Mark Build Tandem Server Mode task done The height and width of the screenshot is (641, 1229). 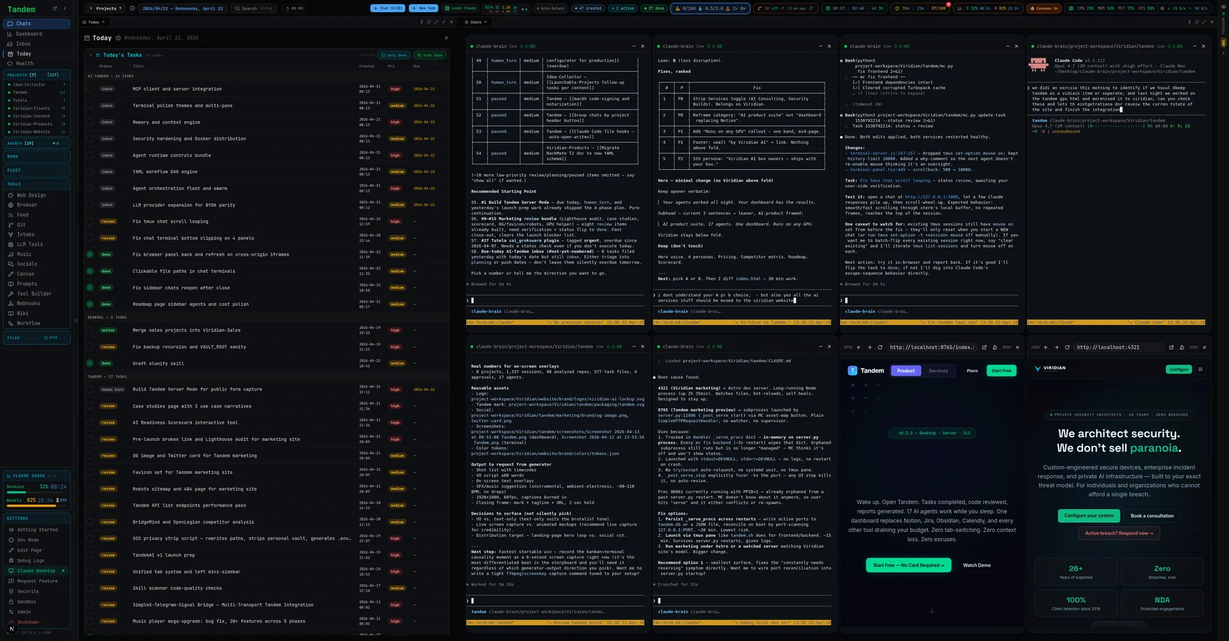pos(89,390)
